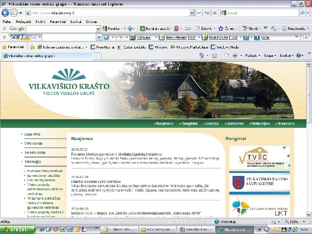
Task: Open the Windows Marketplace favorites link
Action: pos(189,47)
